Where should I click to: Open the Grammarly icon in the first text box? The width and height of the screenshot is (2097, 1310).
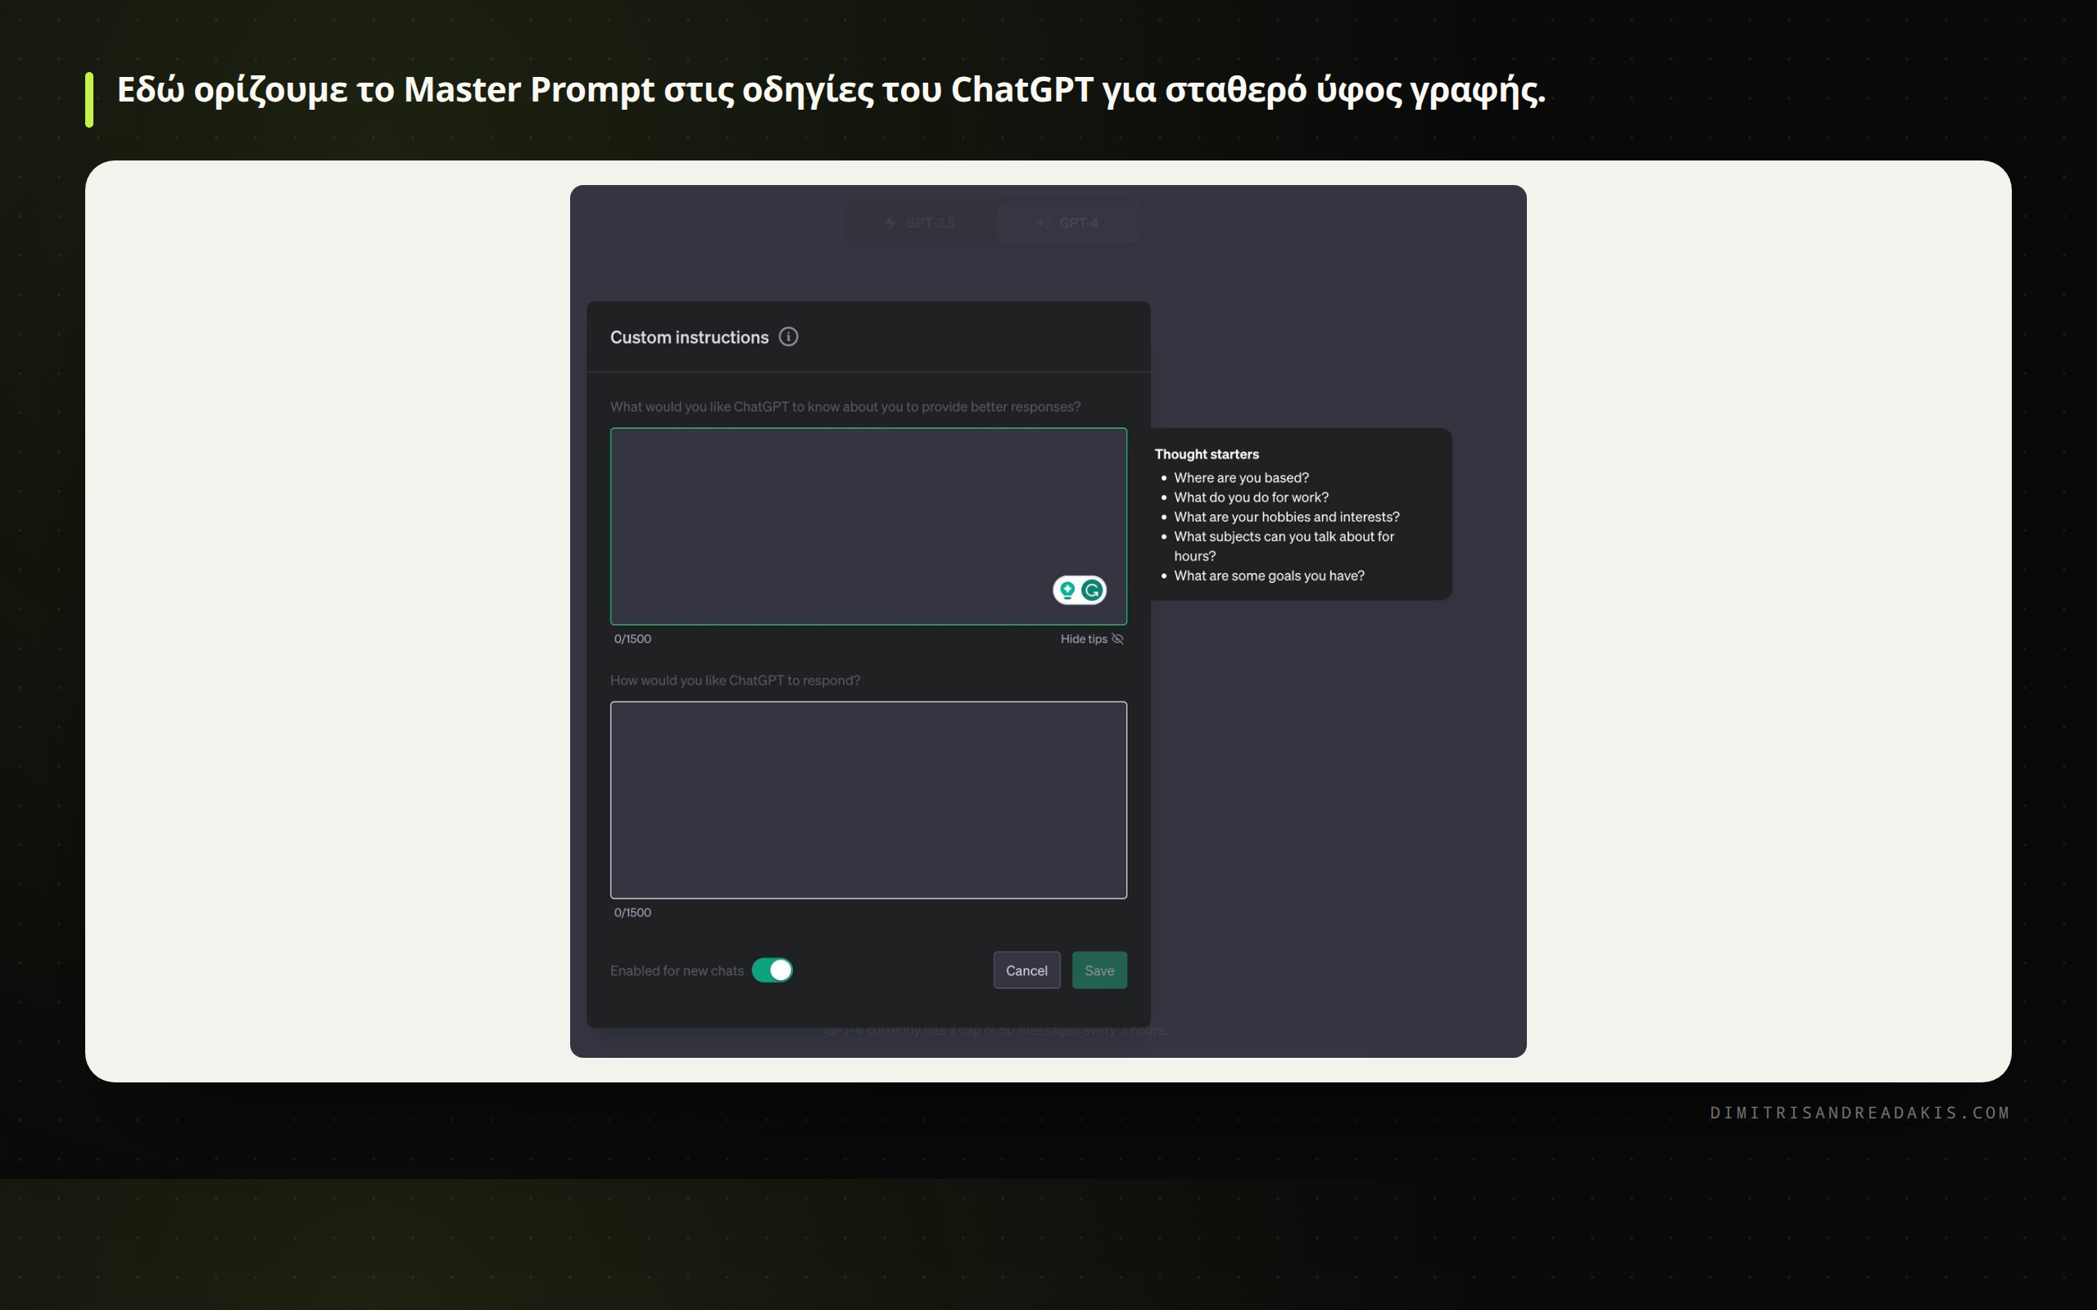(x=1092, y=590)
